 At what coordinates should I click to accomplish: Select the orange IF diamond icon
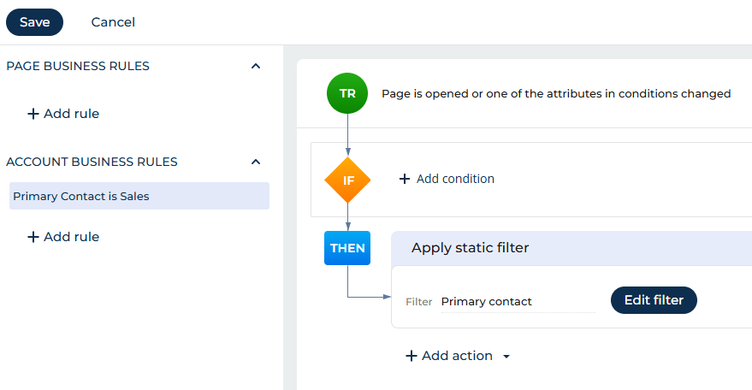(347, 180)
